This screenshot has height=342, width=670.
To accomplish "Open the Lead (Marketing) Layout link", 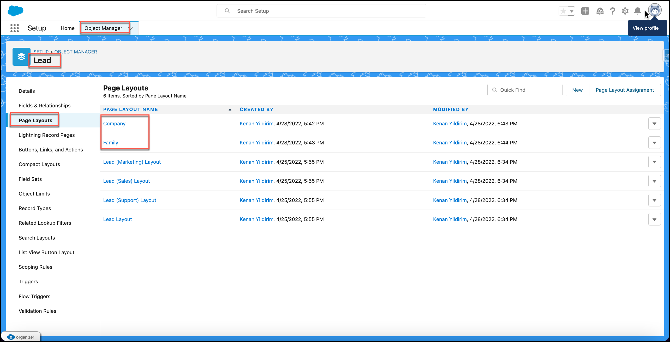I will pos(132,162).
